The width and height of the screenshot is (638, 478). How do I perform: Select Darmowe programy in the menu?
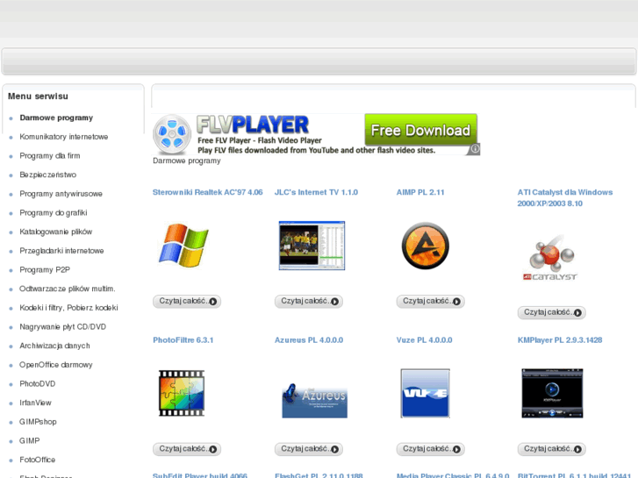click(x=56, y=118)
